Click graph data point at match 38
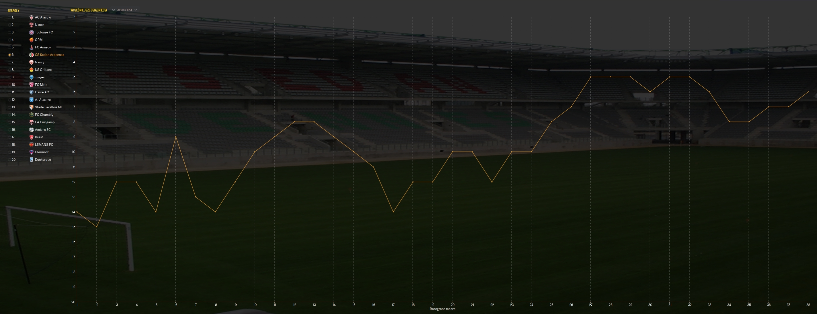The height and width of the screenshot is (314, 817). tap(808, 92)
